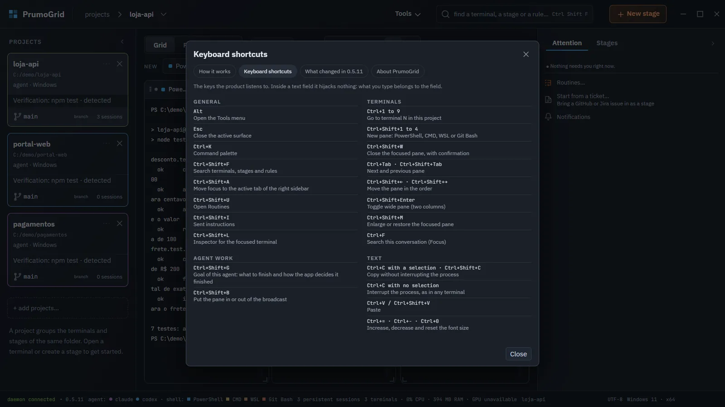The image size is (725, 407).
Task: Click the PrumoGrid logo icon
Action: (13, 14)
